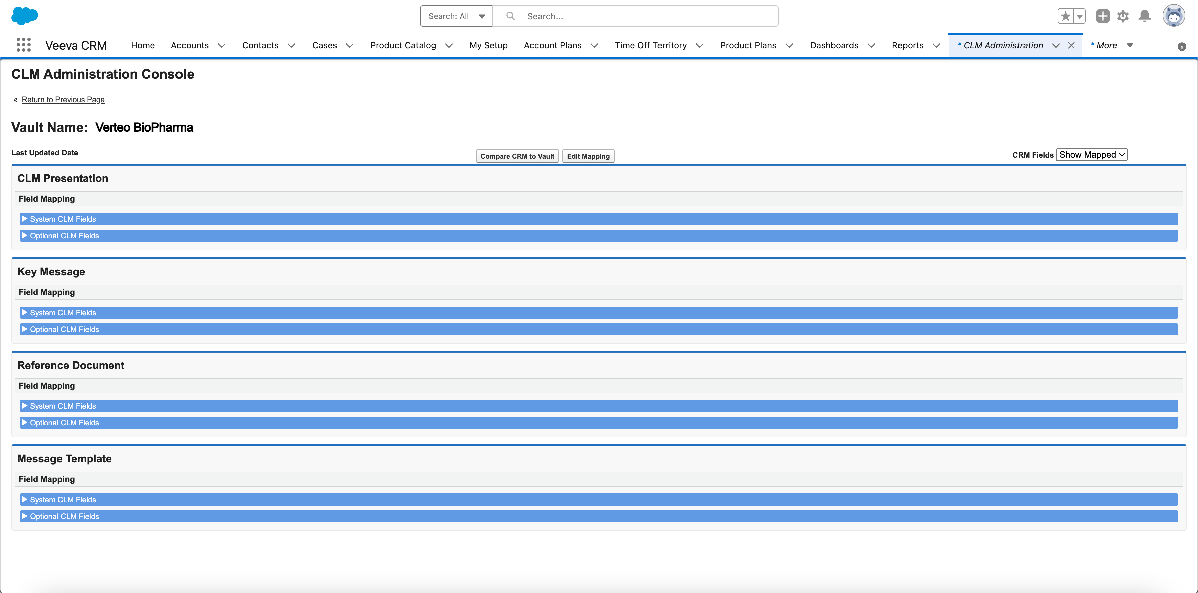Open the Favorites star icon

1065,16
